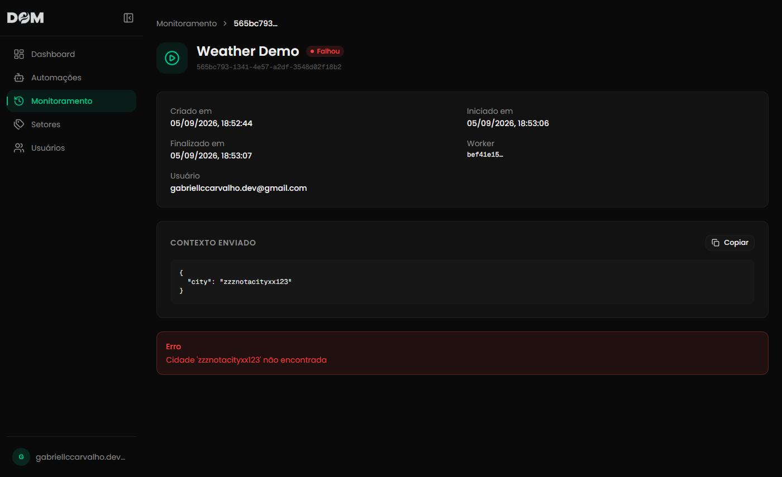The image size is (782, 477).
Task: Click the Erro heading in red box
Action: point(173,346)
